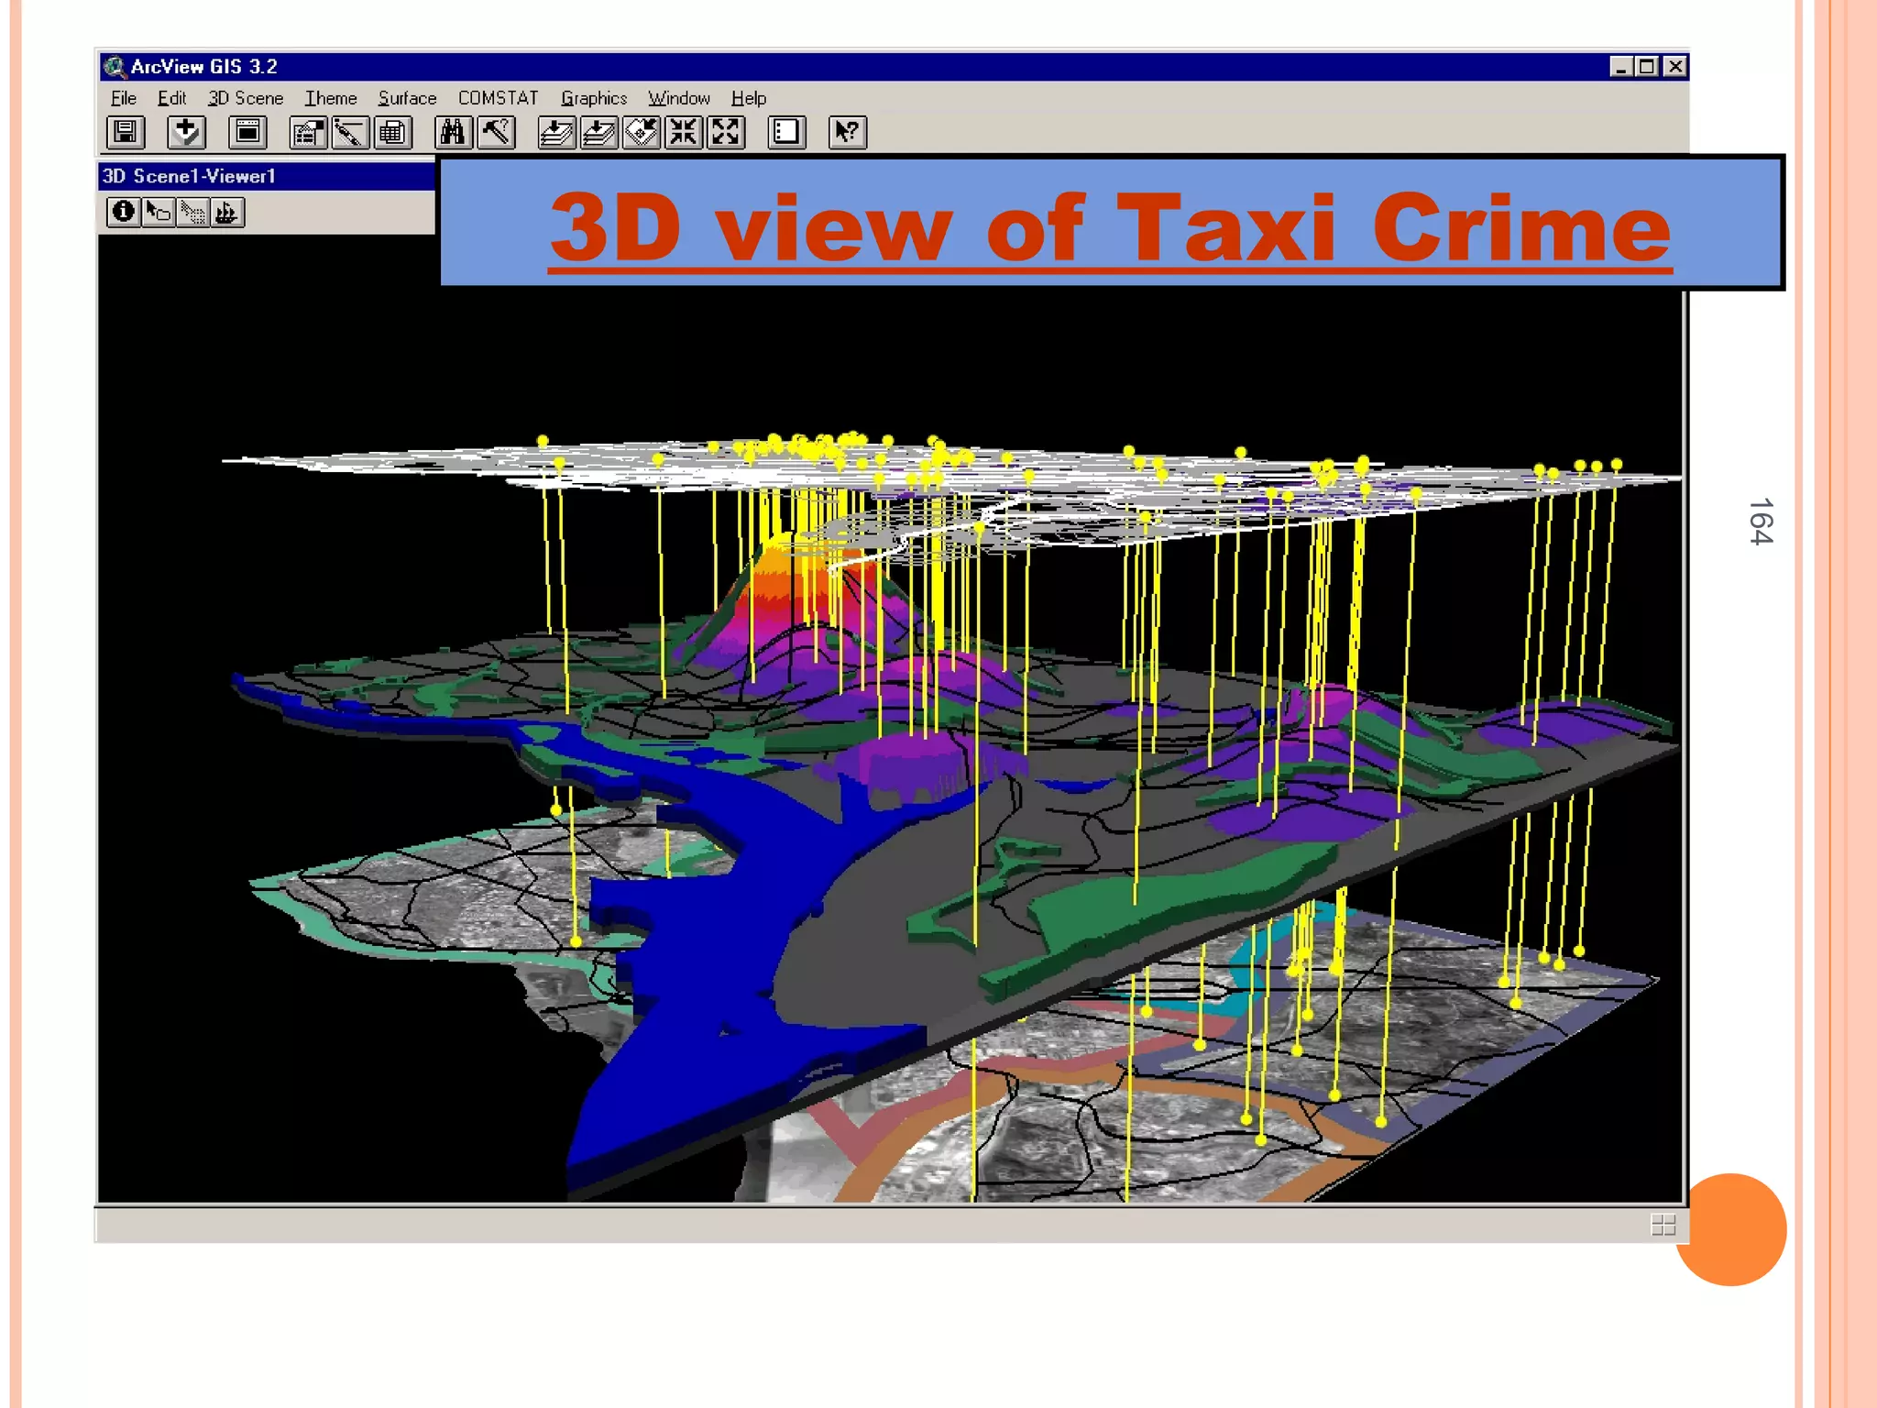
Task: Select the pointer select tool in Viewer1
Action: 158,213
